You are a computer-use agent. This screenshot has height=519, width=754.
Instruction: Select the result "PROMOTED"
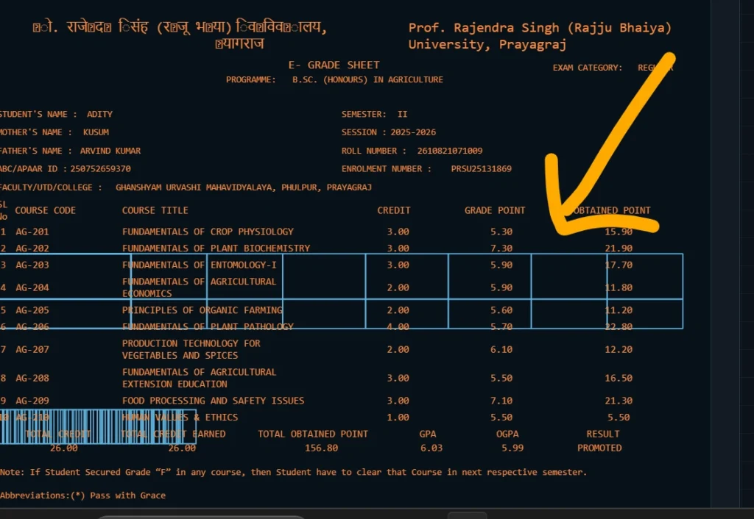pyautogui.click(x=599, y=448)
